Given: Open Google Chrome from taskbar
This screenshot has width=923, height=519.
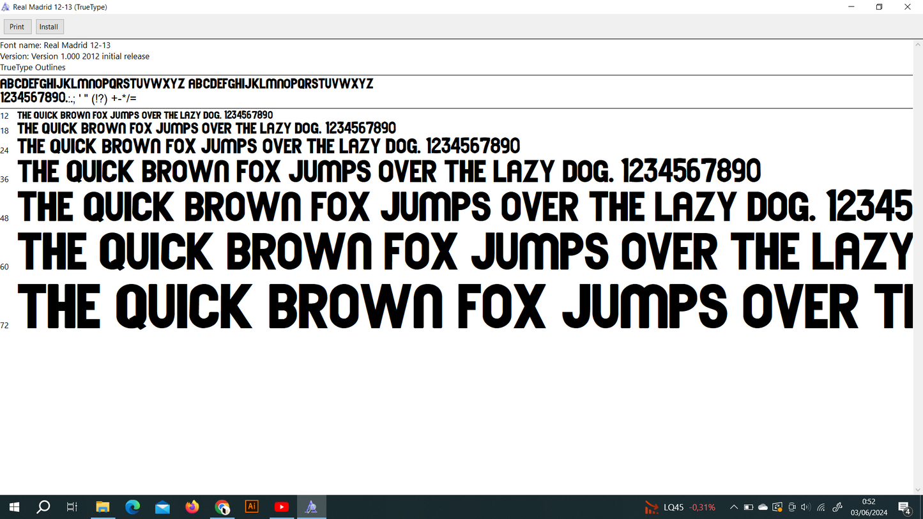Looking at the screenshot, I should tap(222, 508).
